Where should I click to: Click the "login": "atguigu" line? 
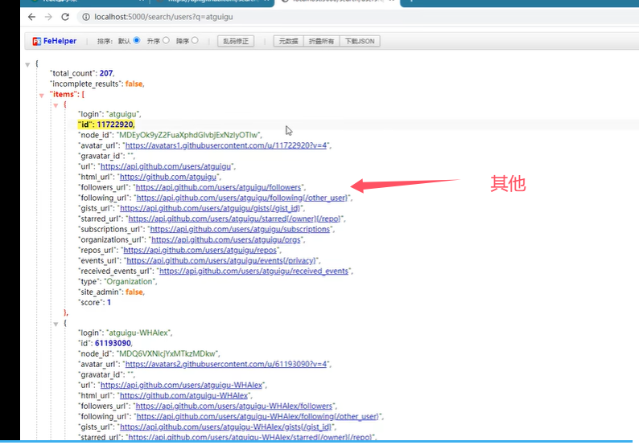pyautogui.click(x=109, y=114)
